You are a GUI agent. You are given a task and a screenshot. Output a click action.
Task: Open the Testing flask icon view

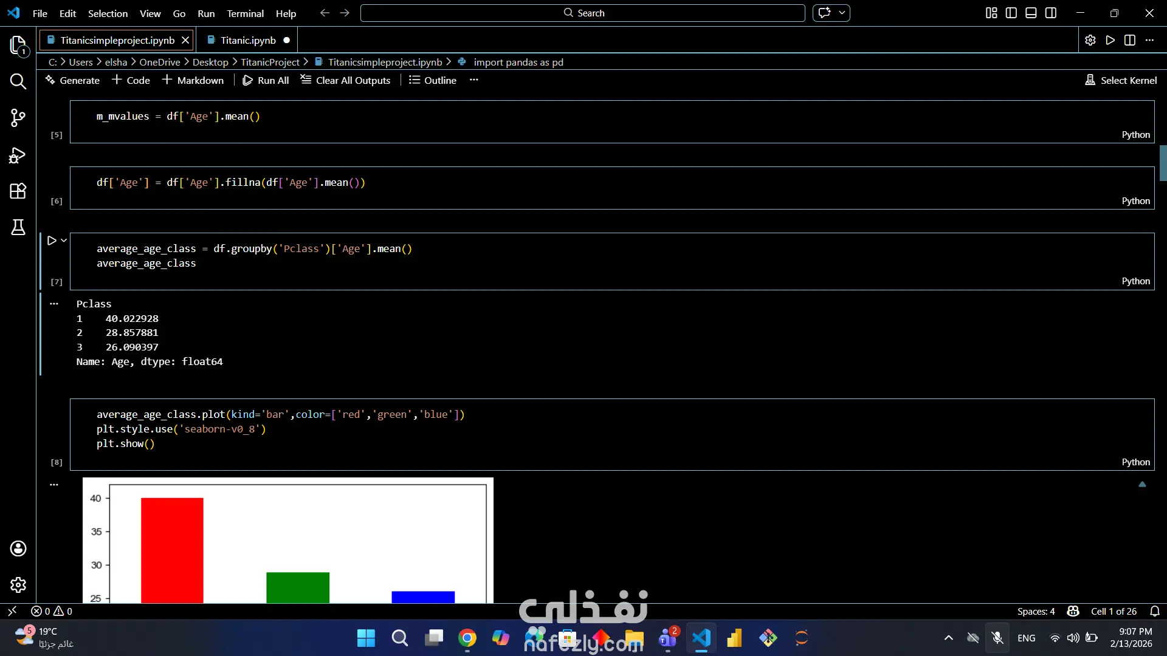click(x=18, y=227)
